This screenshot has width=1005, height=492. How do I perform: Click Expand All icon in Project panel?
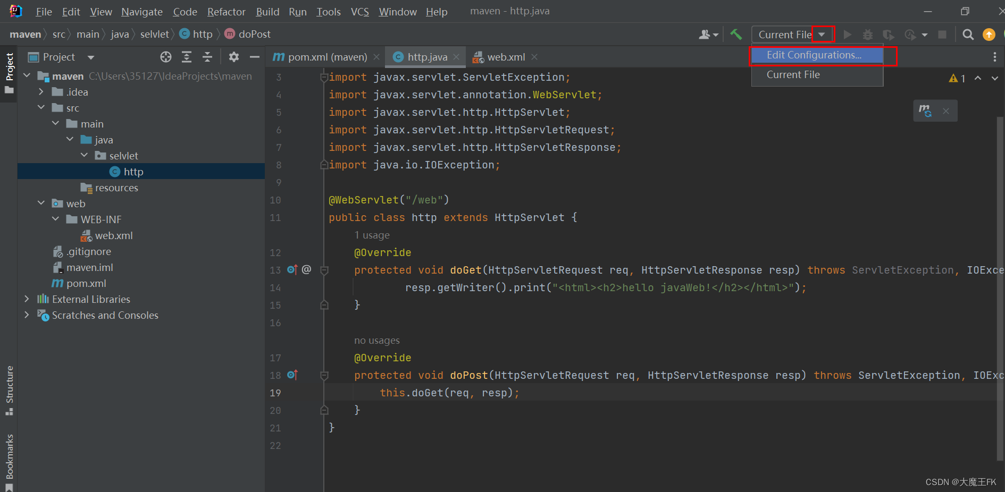pos(187,57)
